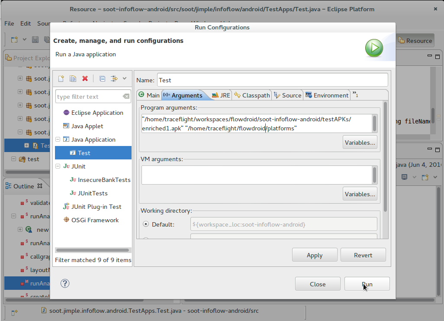
Task: Collapse the Java Application group
Action: (58, 139)
